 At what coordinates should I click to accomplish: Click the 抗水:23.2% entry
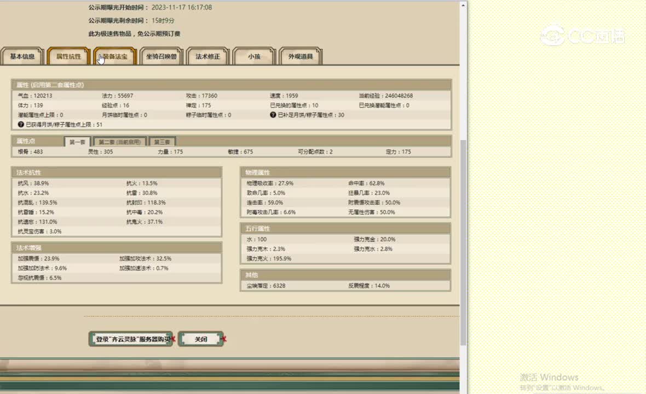click(33, 193)
